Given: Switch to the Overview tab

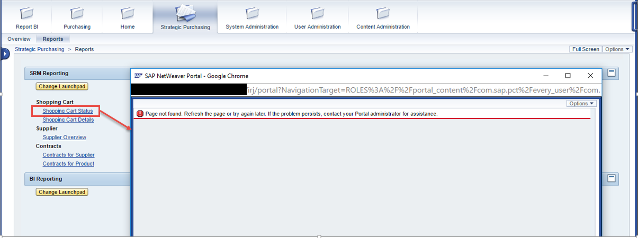Looking at the screenshot, I should pyautogui.click(x=19, y=39).
